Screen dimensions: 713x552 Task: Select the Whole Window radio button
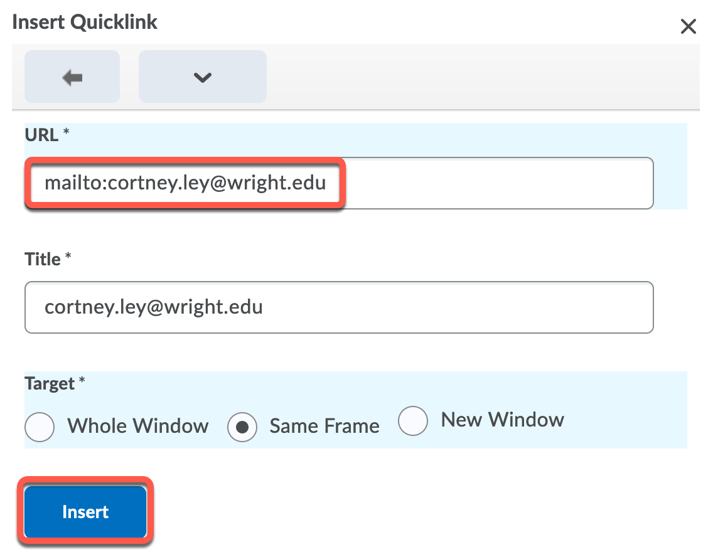tap(40, 427)
